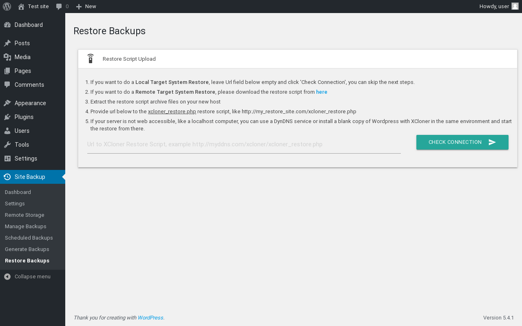
Task: Open the Howdy, user account menu
Action: pos(494,7)
